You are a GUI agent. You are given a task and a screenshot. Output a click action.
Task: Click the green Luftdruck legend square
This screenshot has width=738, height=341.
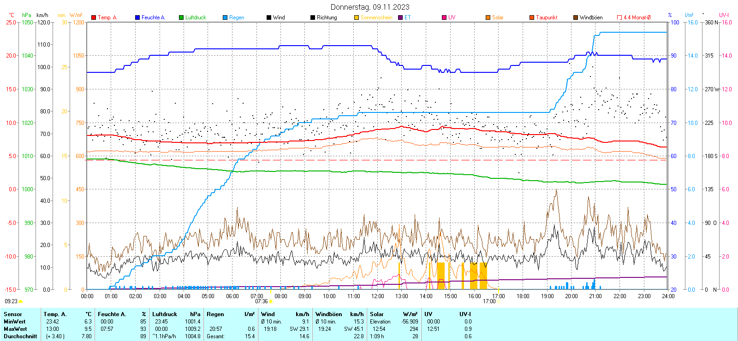[x=181, y=18]
